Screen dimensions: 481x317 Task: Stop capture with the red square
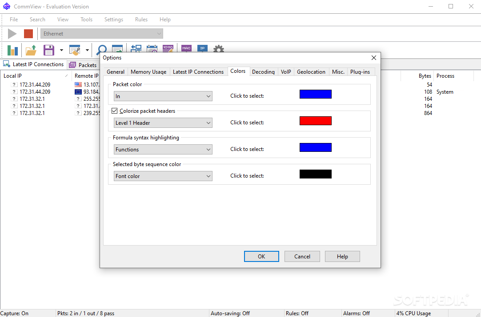[28, 34]
